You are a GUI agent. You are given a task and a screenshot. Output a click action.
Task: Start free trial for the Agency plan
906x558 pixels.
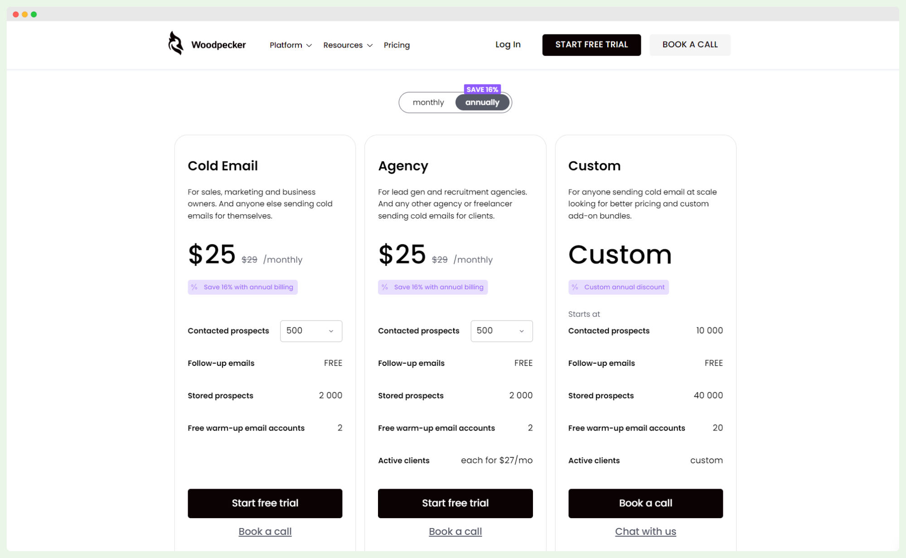click(455, 503)
